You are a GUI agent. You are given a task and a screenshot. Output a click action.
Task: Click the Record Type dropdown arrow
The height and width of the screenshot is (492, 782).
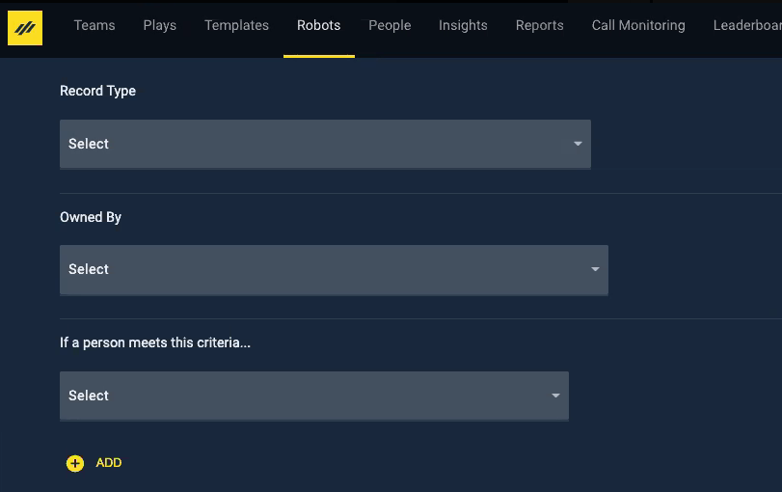point(578,144)
